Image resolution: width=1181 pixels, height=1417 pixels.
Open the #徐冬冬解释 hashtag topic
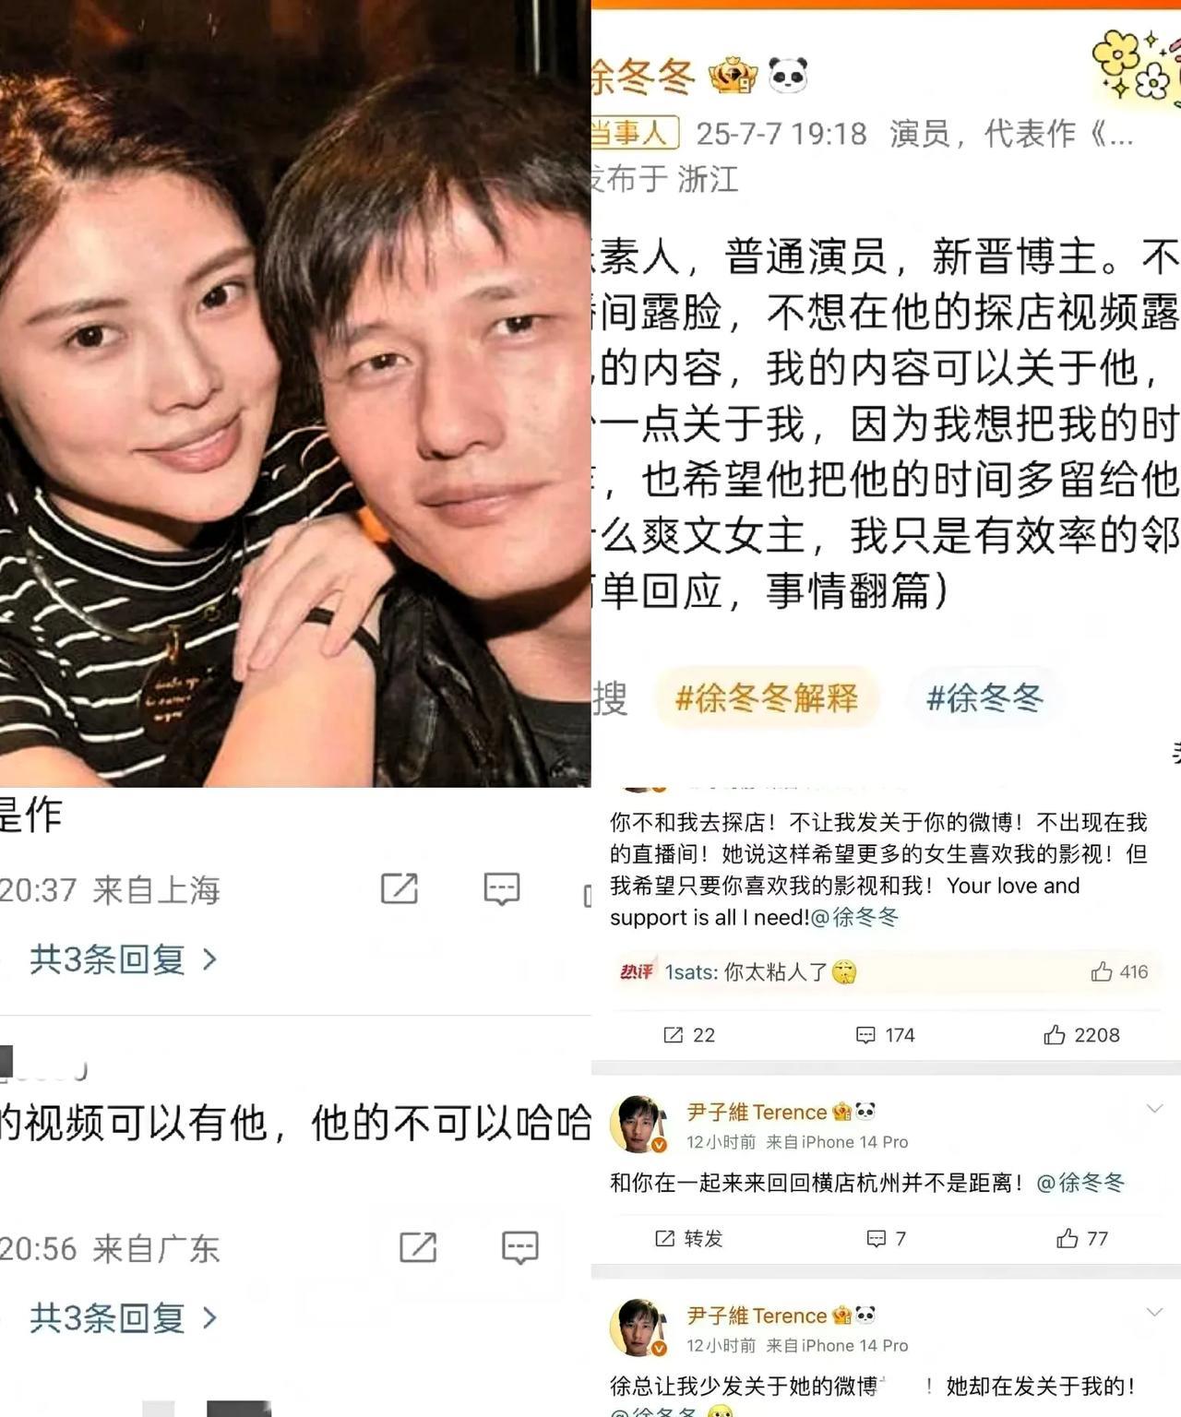click(x=767, y=697)
